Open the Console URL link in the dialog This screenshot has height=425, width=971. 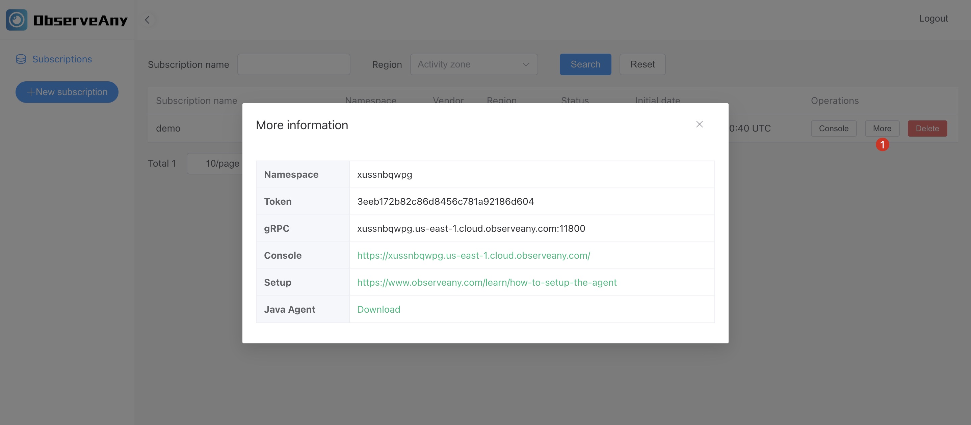tap(473, 255)
